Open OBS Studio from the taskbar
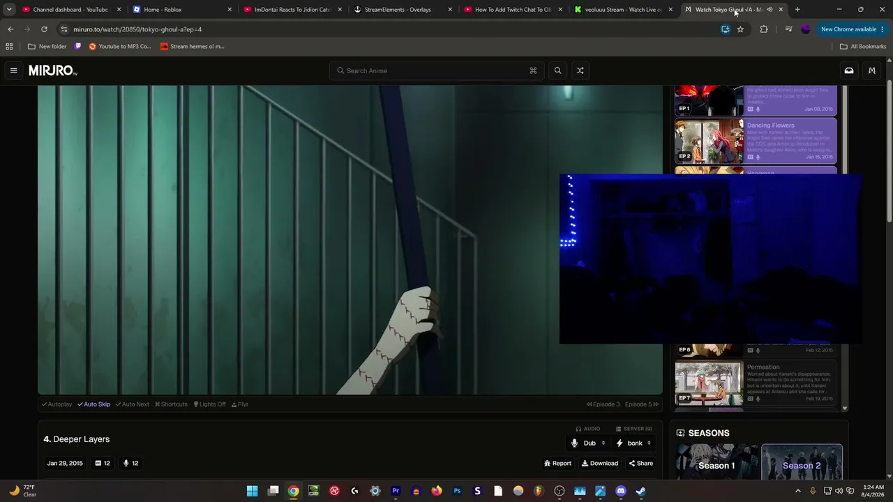This screenshot has height=502, width=893. tap(560, 491)
